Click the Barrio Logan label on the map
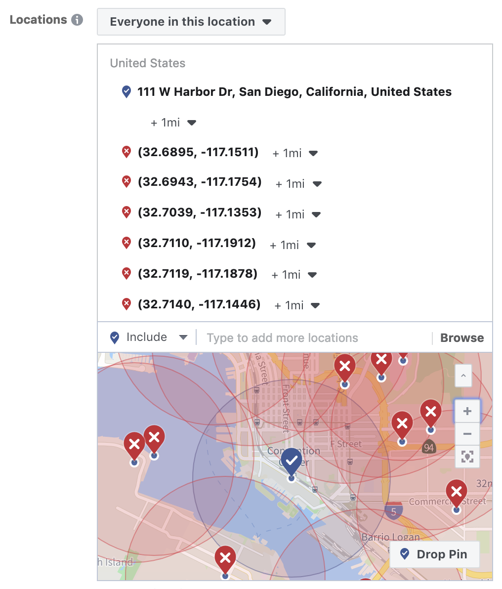Image resolution: width=502 pixels, height=589 pixels. (390, 537)
